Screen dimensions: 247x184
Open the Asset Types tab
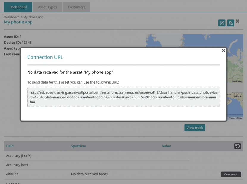[47, 7]
